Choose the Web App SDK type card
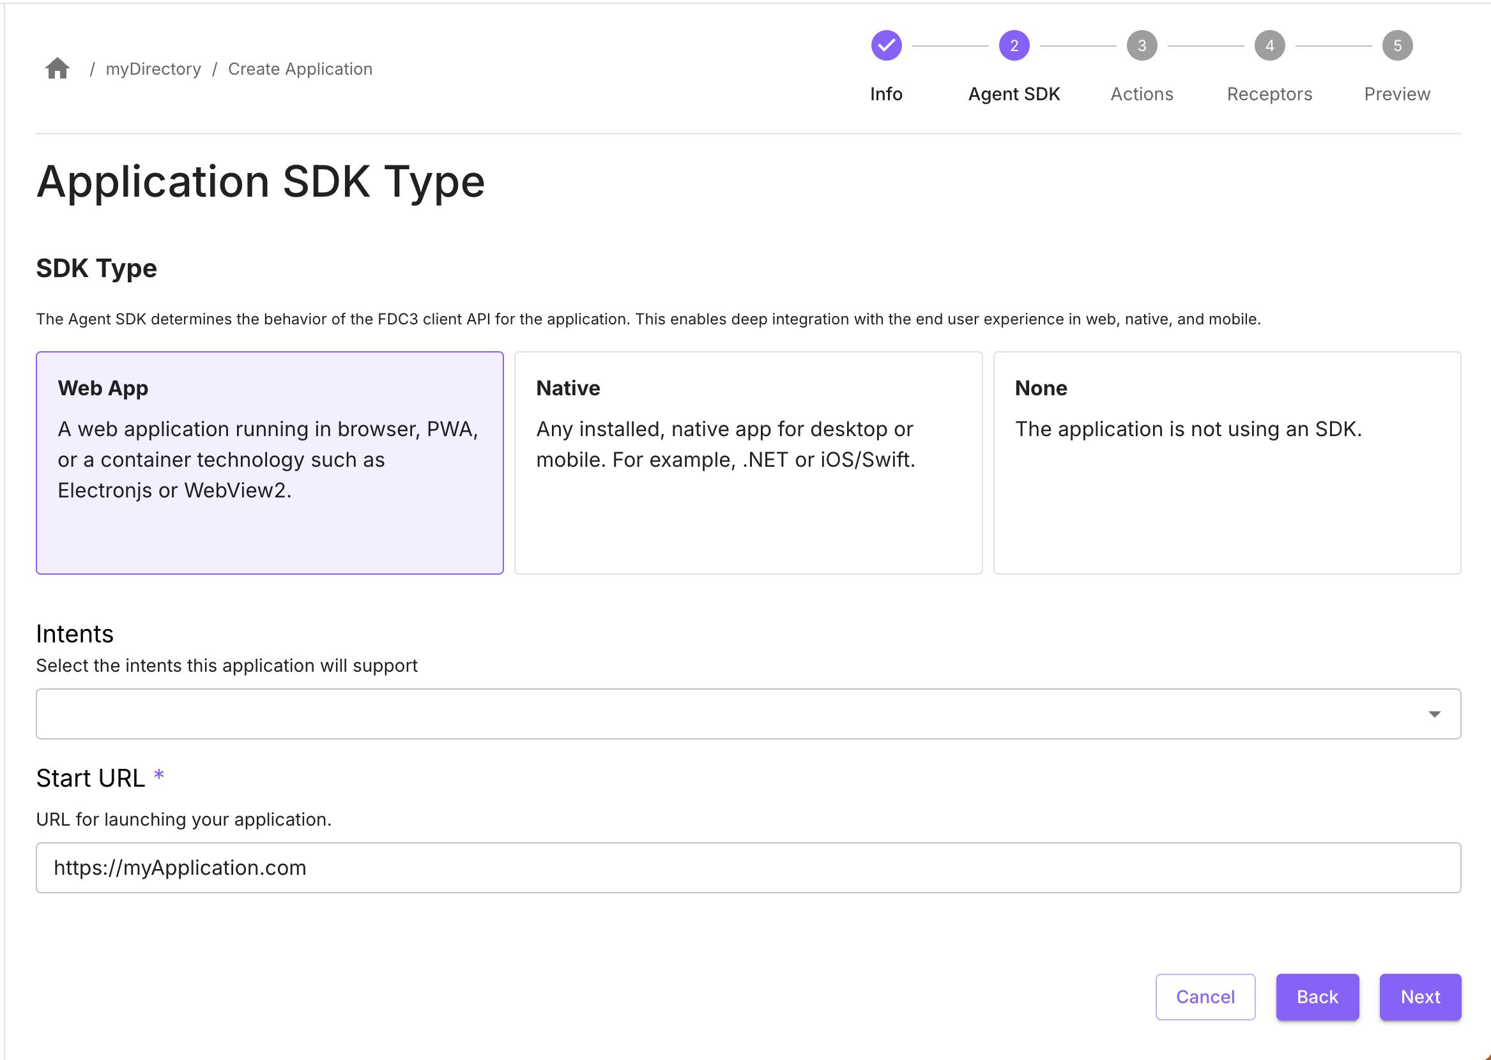1491x1060 pixels. point(270,463)
